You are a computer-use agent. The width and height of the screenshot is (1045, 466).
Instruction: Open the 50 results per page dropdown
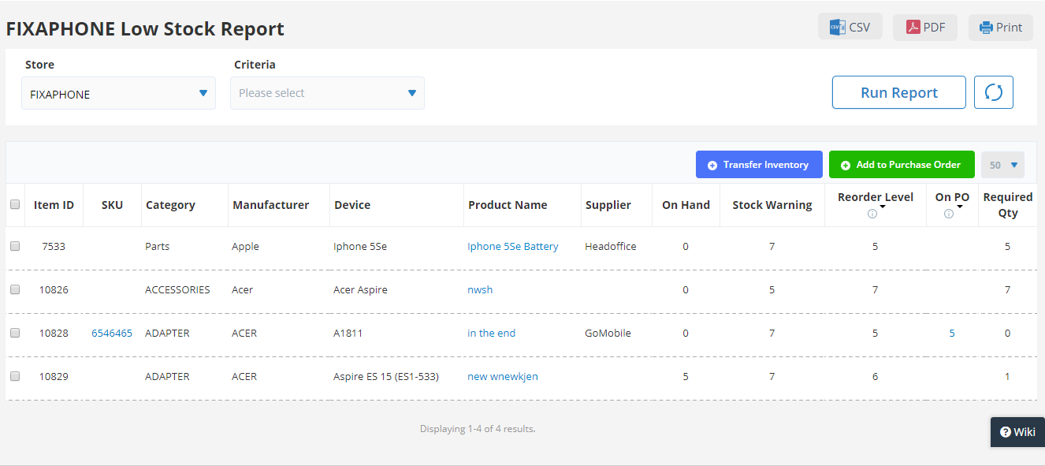tap(1002, 165)
